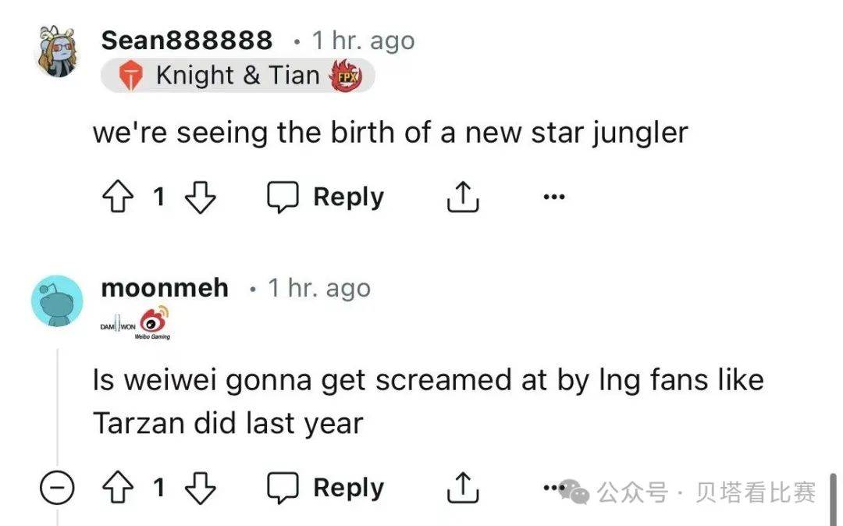Screen dimensions: 843x526
Task: Reply to moonmeh's comment
Action: pyautogui.click(x=325, y=489)
